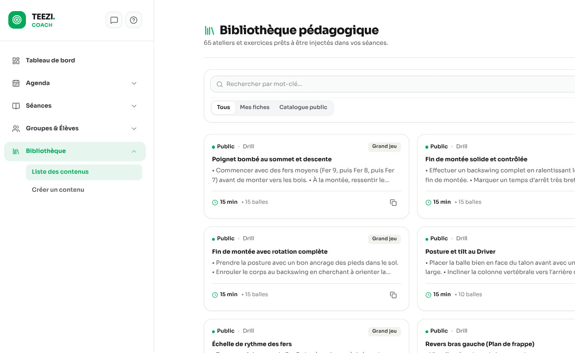Viewport: 575px width, 353px height.
Task: Open Posture et tilt au Driver
Action: (461, 252)
